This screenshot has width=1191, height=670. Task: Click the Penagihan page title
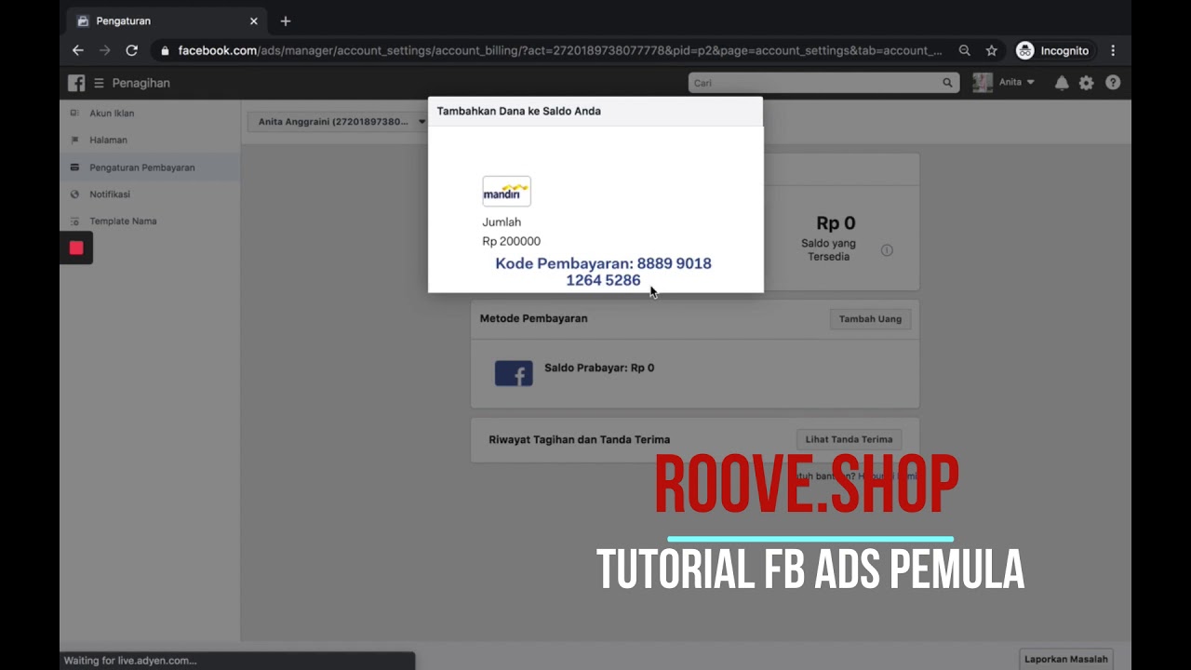pos(141,83)
